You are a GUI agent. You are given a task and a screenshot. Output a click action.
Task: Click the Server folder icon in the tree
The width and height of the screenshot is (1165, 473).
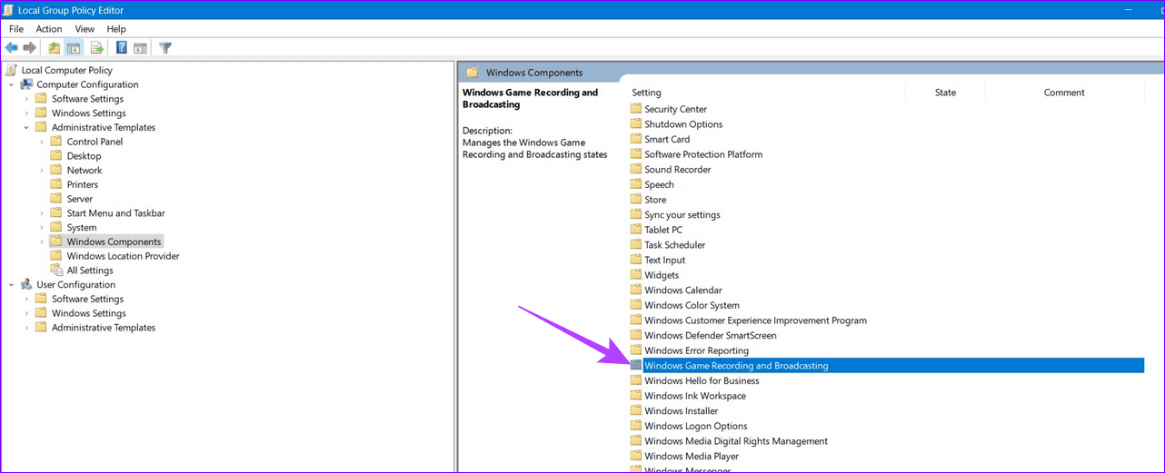coord(56,199)
